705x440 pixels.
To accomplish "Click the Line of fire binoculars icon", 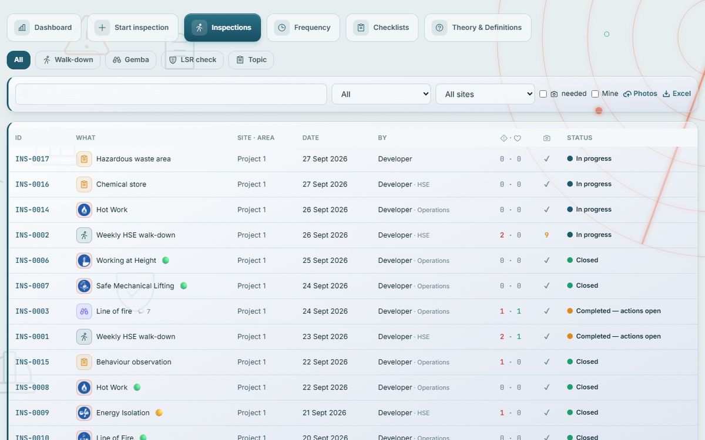I will [84, 312].
